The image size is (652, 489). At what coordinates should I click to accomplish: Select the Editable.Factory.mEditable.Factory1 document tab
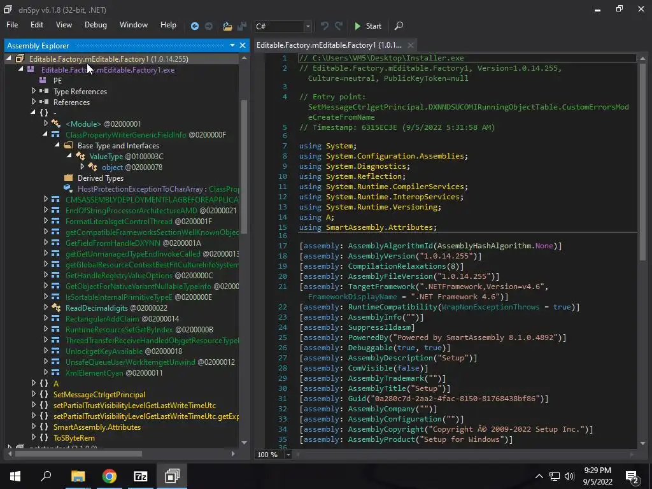pyautogui.click(x=329, y=45)
